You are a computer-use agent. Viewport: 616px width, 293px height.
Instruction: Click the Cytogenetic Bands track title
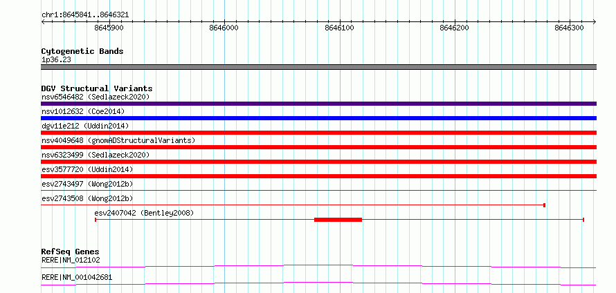click(82, 51)
